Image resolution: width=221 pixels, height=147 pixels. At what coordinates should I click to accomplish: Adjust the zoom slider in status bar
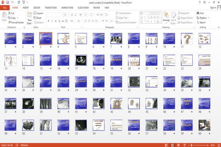tap(198, 145)
